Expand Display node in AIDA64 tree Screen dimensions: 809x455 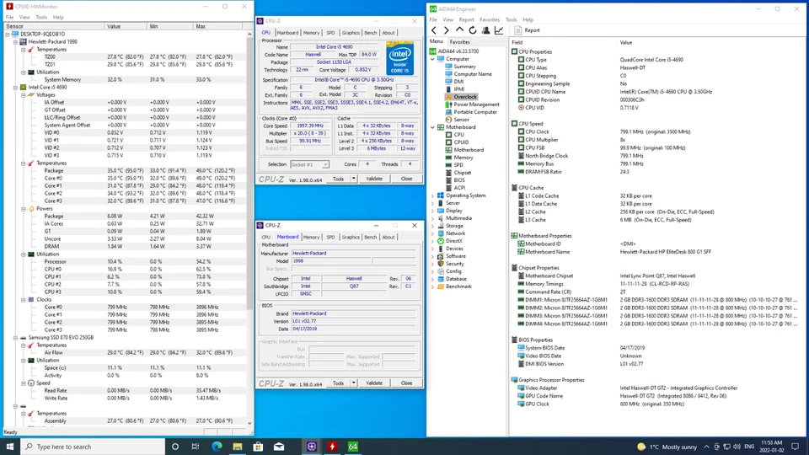[432, 211]
